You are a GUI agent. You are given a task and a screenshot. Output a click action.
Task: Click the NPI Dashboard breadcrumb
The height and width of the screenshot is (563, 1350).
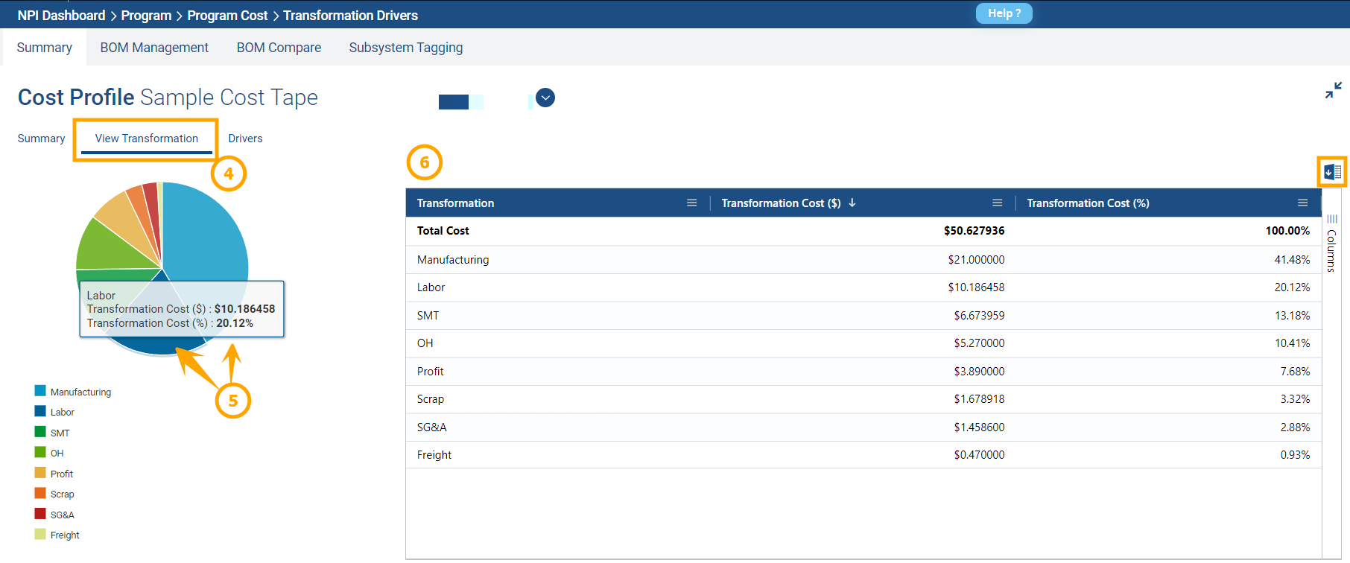pyautogui.click(x=61, y=16)
